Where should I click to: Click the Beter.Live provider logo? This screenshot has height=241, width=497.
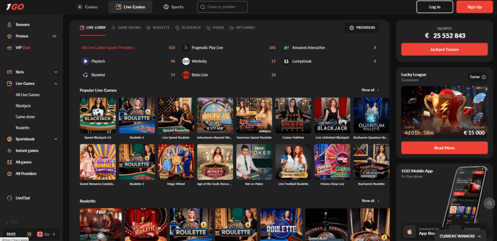tap(186, 75)
